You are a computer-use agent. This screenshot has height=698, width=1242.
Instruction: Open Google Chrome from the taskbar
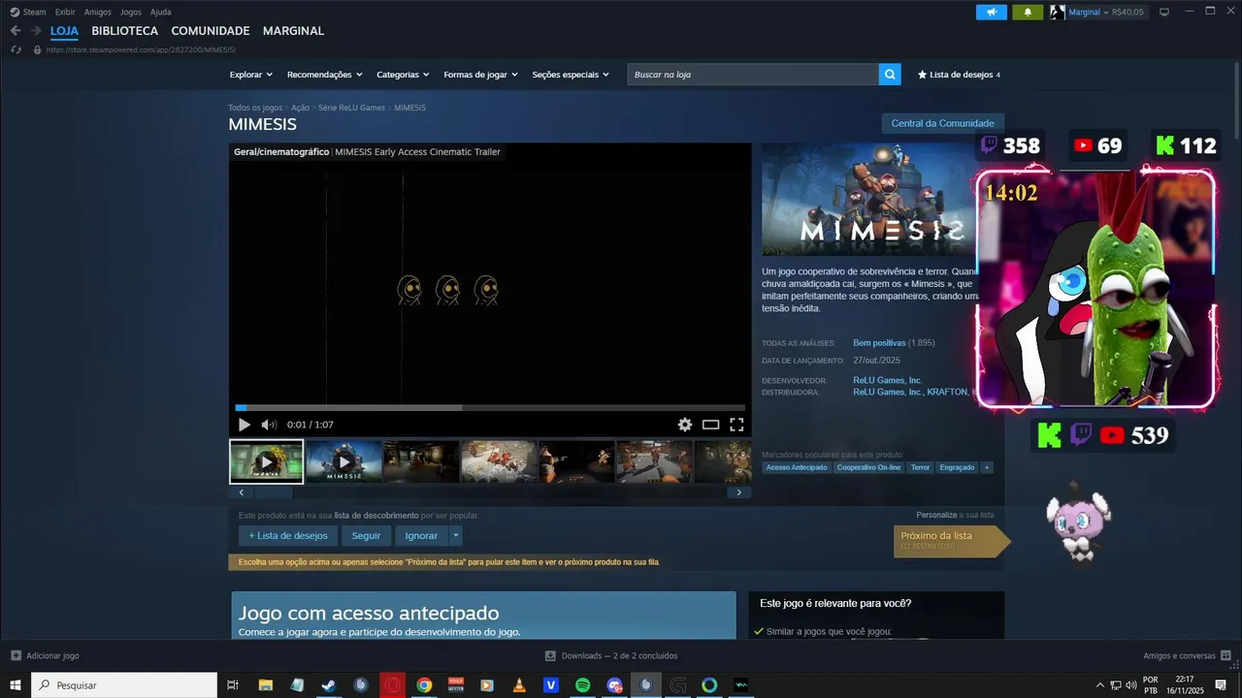[x=424, y=684]
